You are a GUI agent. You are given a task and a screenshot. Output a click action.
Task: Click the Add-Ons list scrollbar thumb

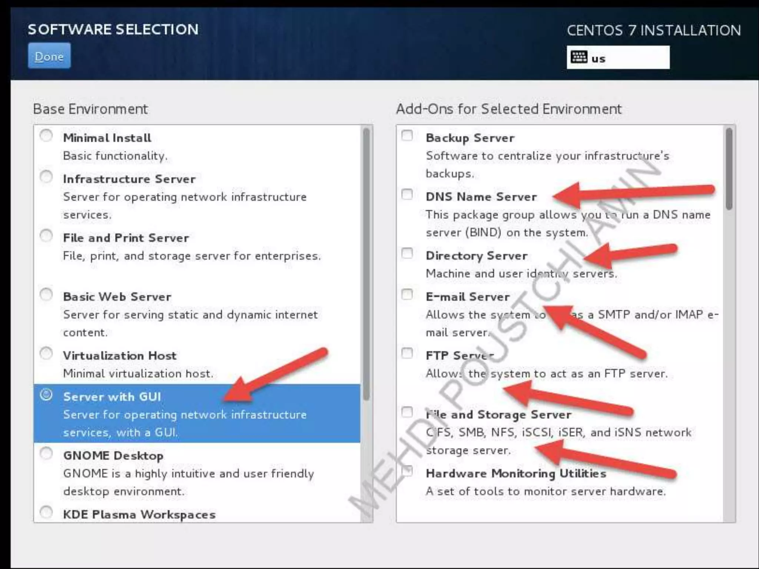coord(729,169)
